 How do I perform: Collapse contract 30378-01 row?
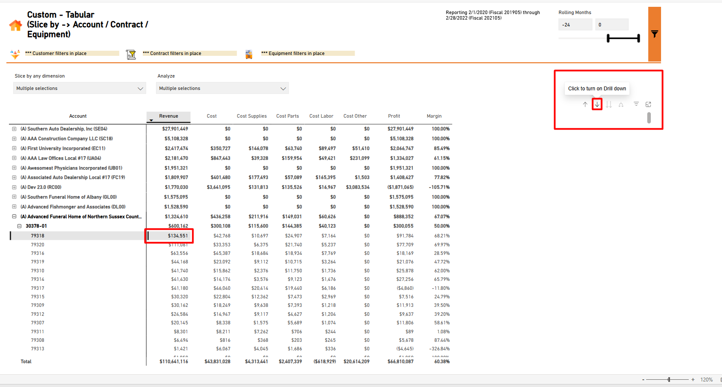(19, 226)
